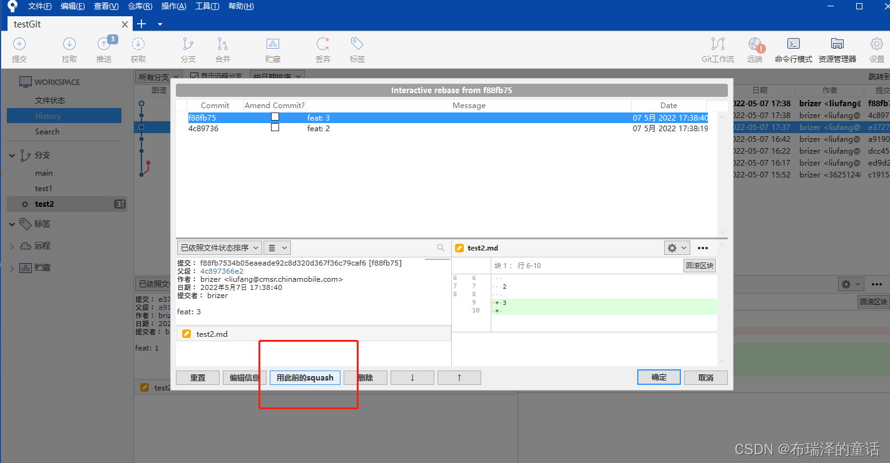Click the 取消 button
Image resolution: width=890 pixels, height=463 pixels.
click(706, 377)
